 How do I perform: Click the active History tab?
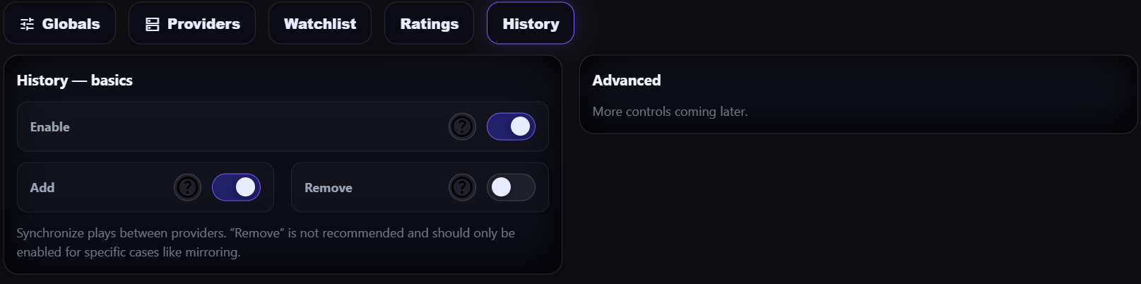click(531, 24)
